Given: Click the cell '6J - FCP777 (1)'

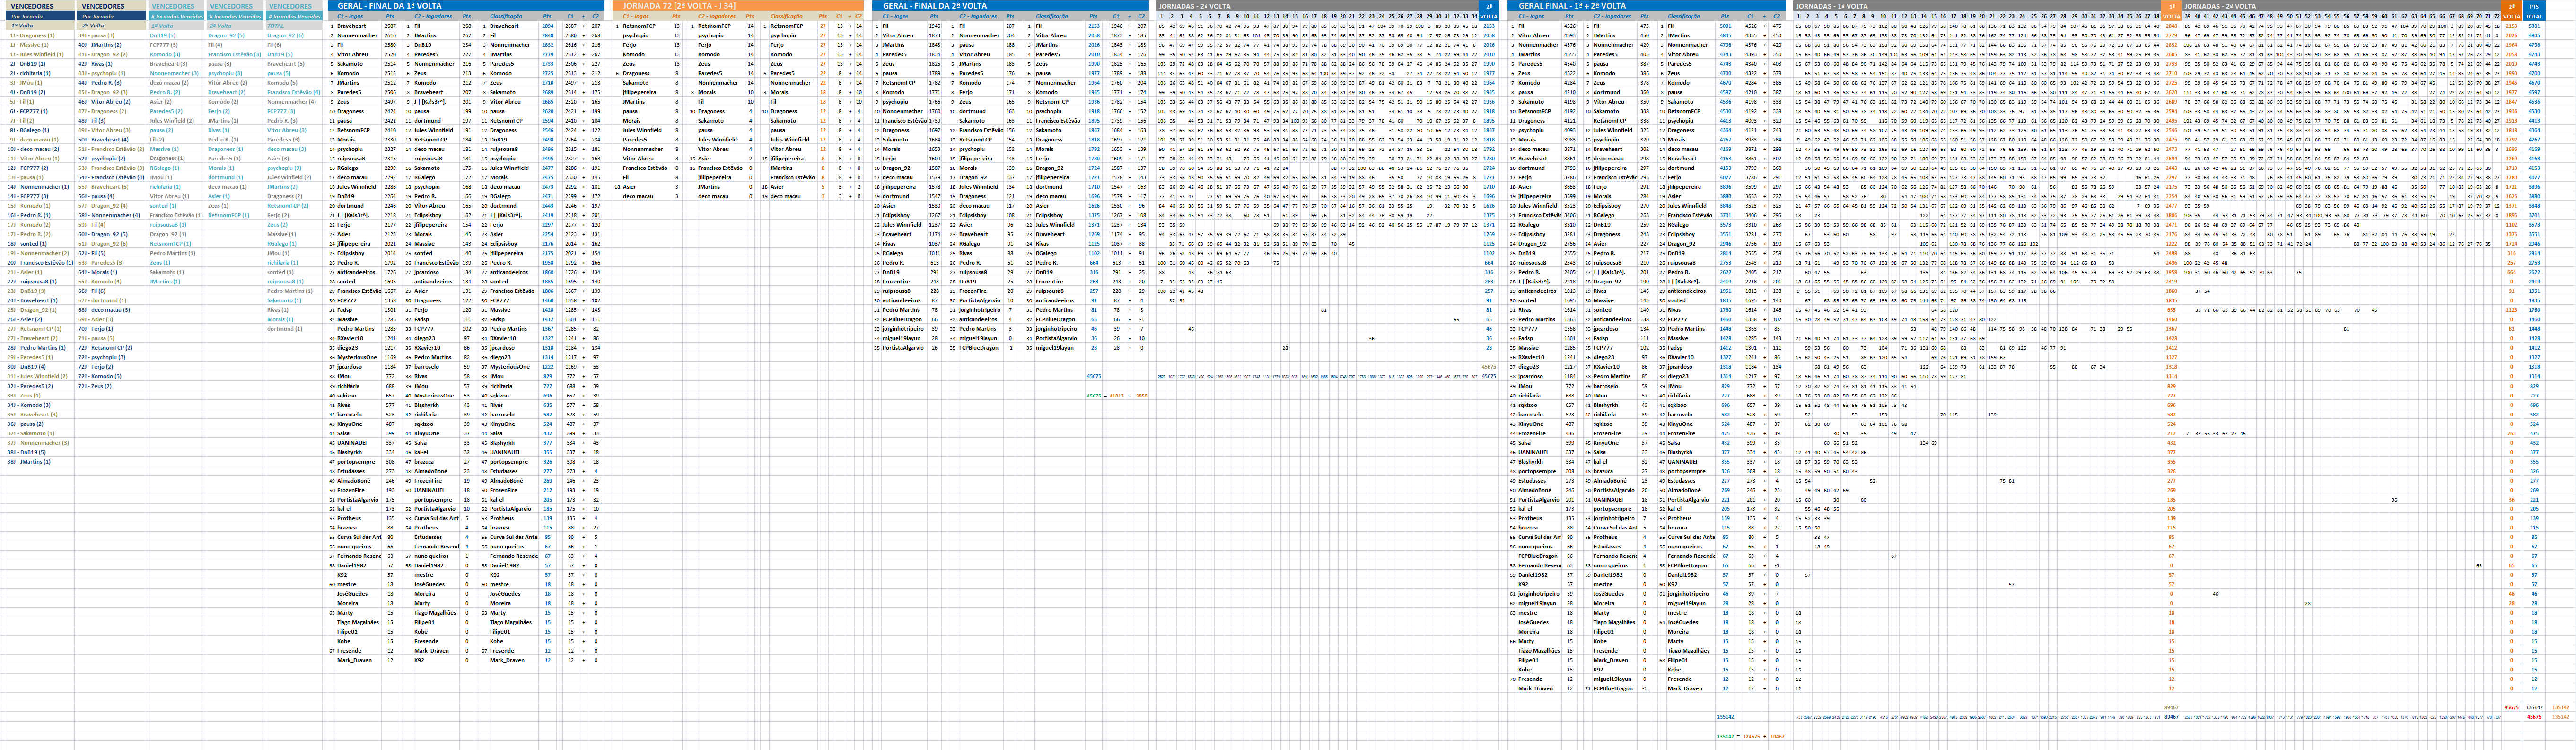Looking at the screenshot, I should click(40, 111).
